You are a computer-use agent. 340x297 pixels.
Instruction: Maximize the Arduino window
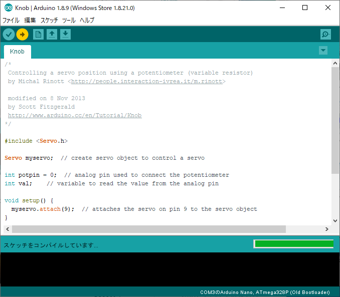[305, 8]
